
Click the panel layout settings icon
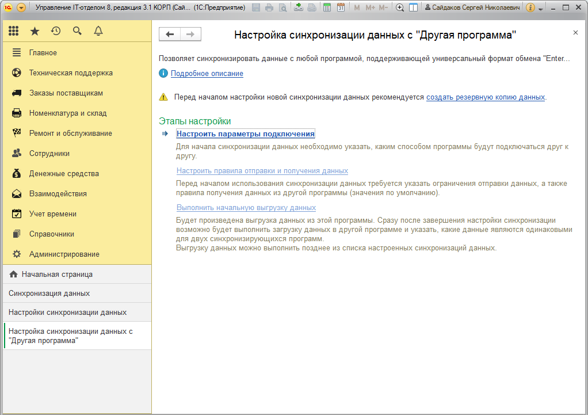point(413,7)
